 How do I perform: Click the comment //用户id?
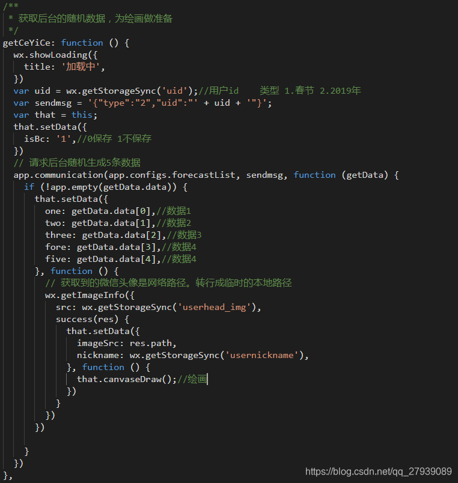tap(219, 91)
